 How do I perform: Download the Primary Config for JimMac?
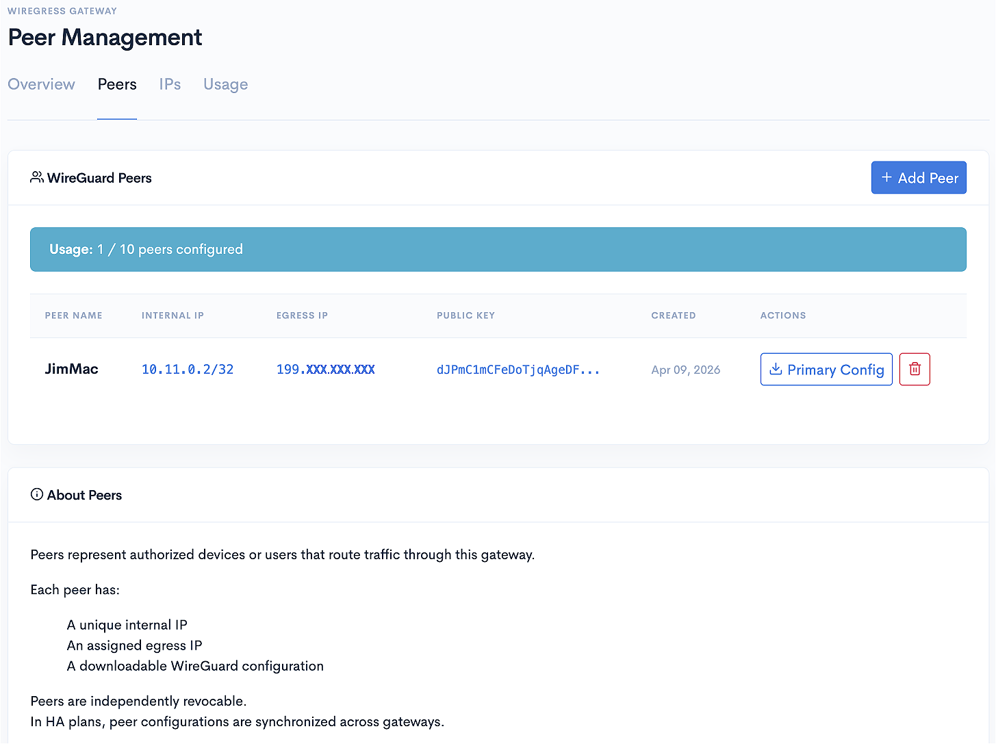pyautogui.click(x=826, y=369)
